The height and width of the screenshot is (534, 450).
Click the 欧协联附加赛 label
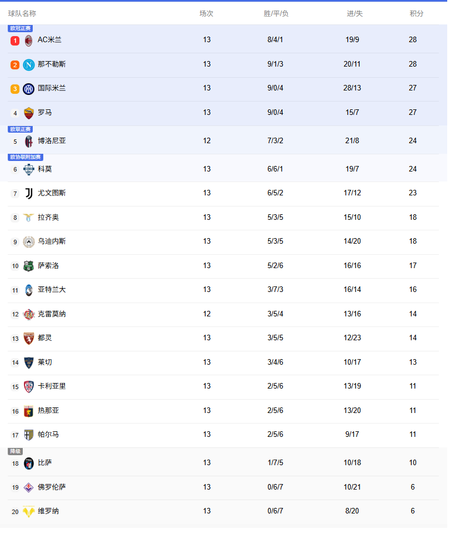coord(26,158)
